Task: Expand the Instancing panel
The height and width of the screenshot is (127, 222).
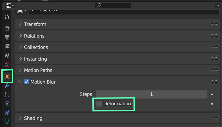Action: 20,59
